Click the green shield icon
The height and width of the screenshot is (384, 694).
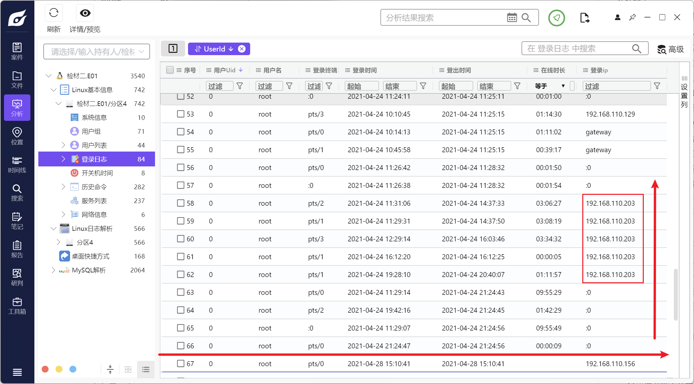557,18
